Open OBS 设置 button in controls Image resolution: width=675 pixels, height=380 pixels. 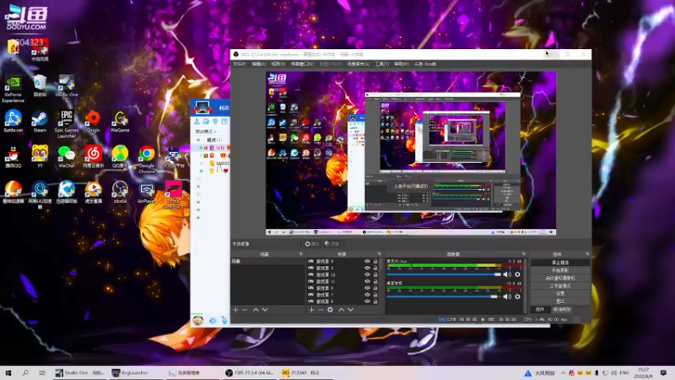point(560,293)
